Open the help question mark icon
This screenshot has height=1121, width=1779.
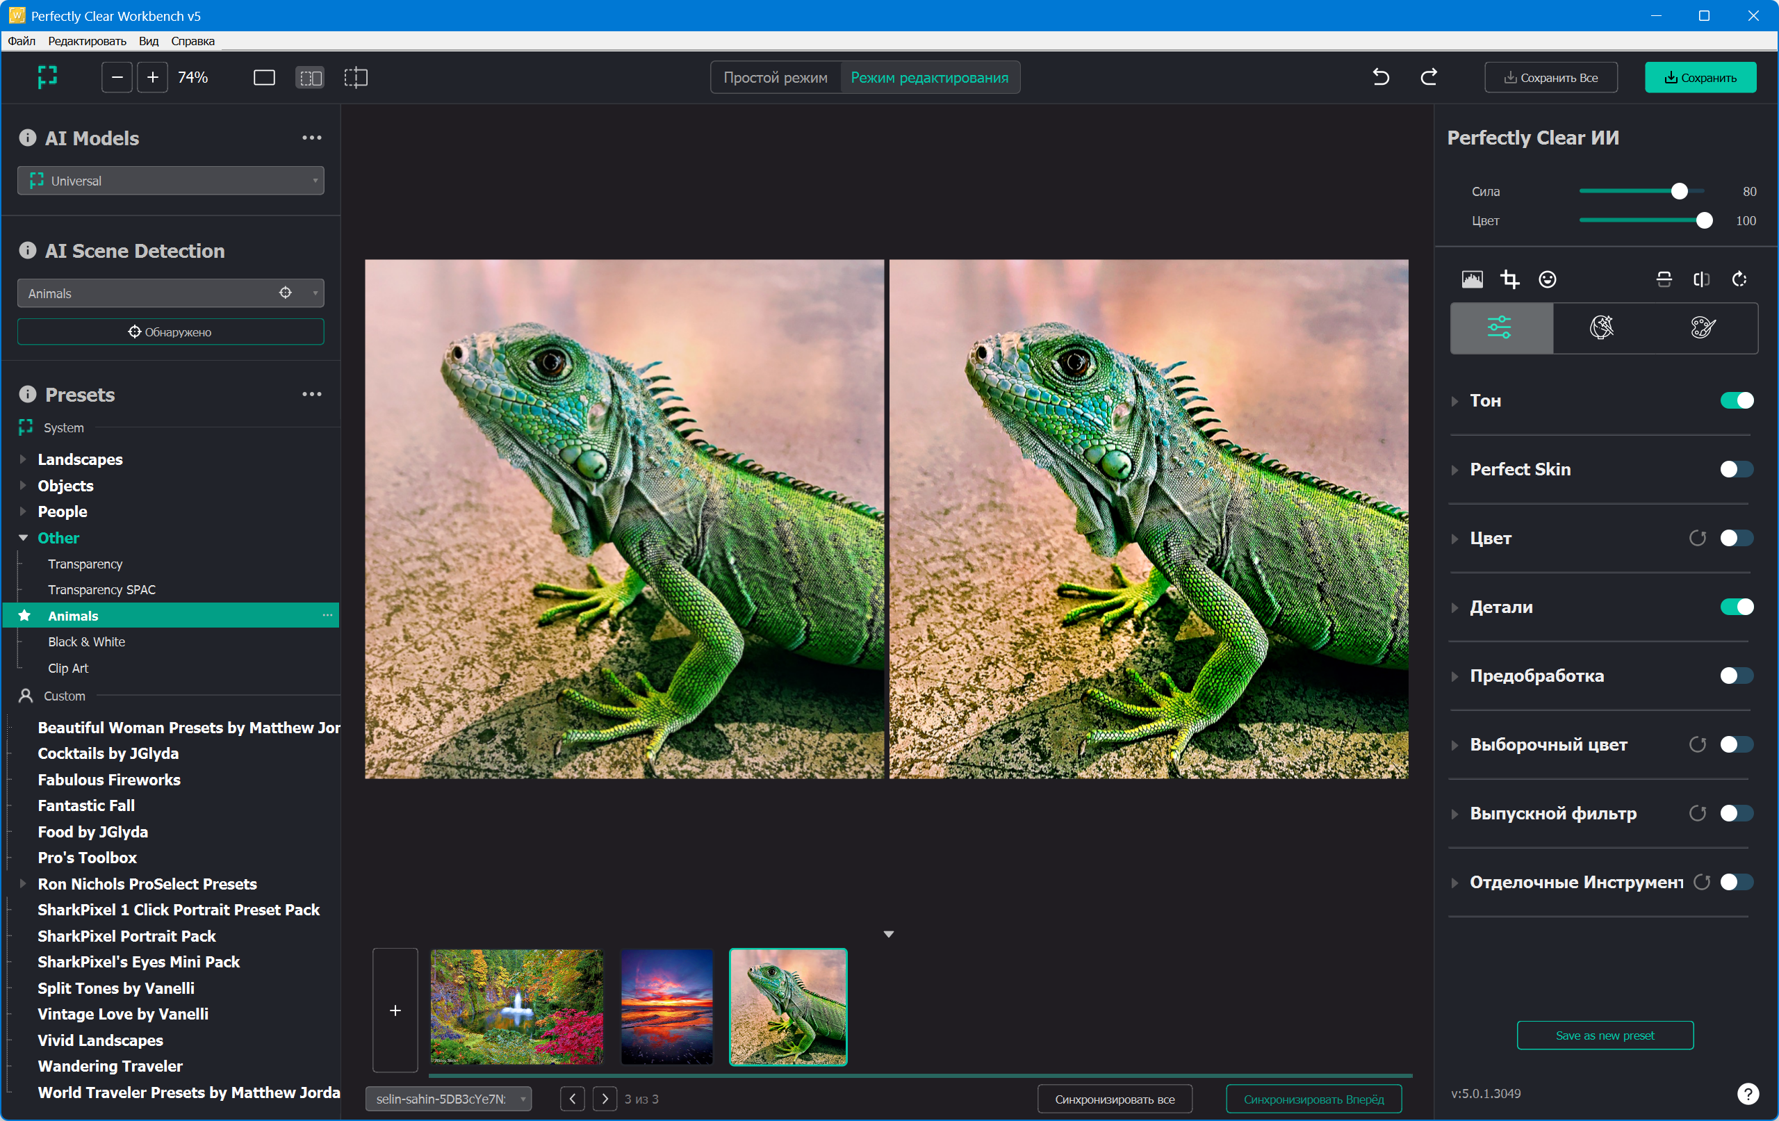(x=1747, y=1094)
